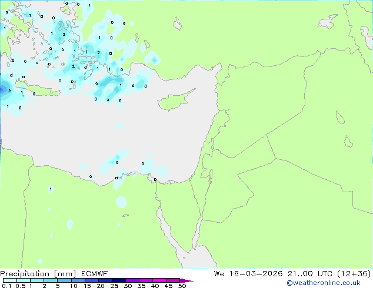Click the 'Precipitation' title text
Viewport: 373px width, 288px height.
(25, 274)
